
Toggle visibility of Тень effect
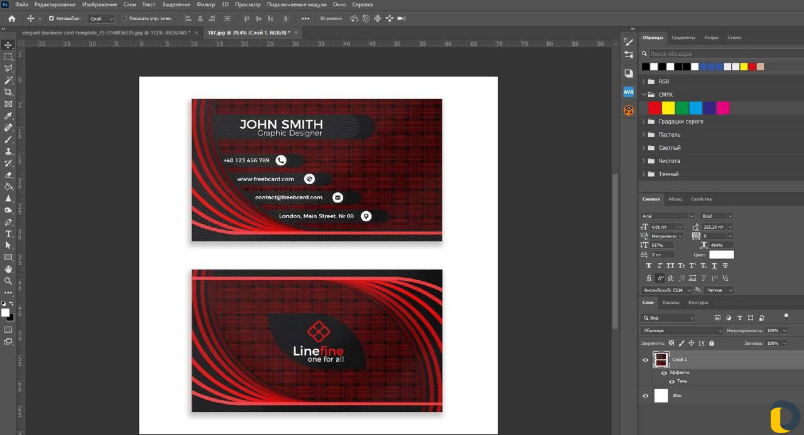671,381
